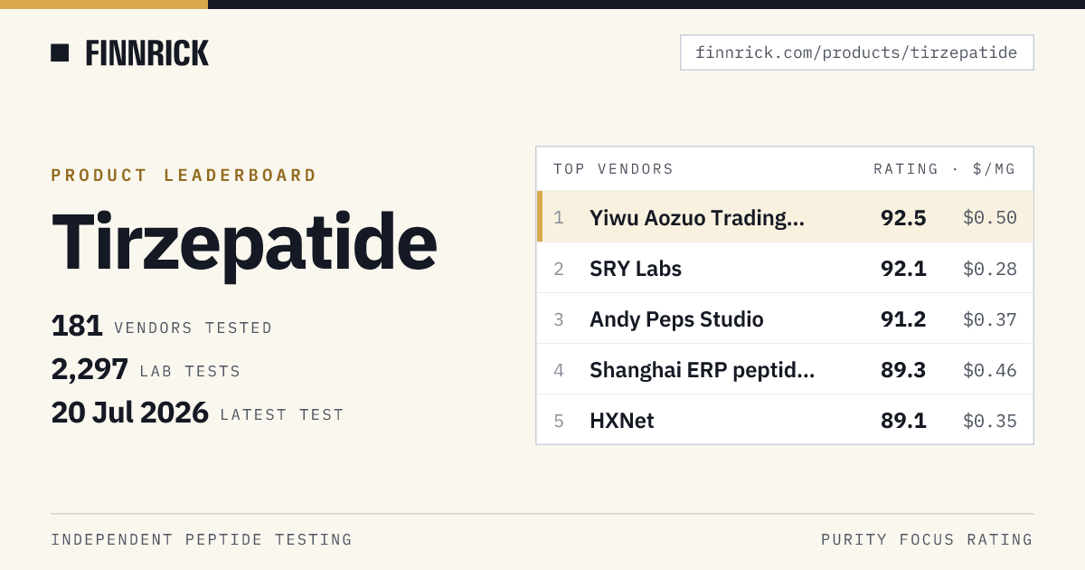Click the TOP VENDORS column header
Image resolution: width=1085 pixels, height=570 pixels.
click(x=613, y=169)
